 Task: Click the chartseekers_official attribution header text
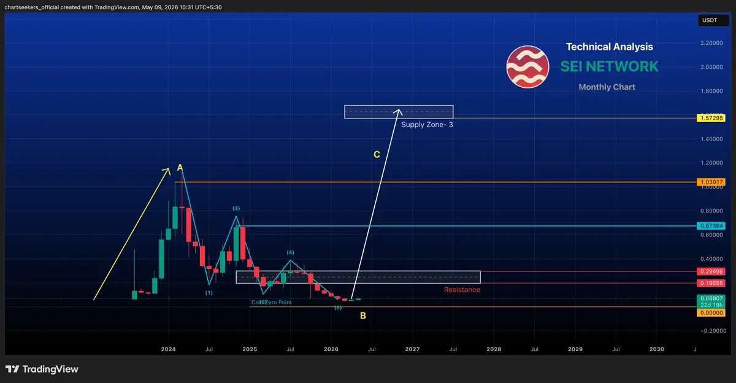point(113,7)
